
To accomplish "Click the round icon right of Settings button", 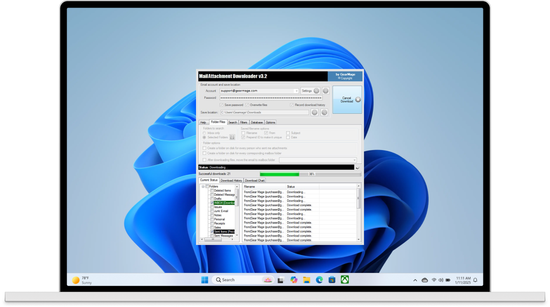I will pyautogui.click(x=326, y=91).
